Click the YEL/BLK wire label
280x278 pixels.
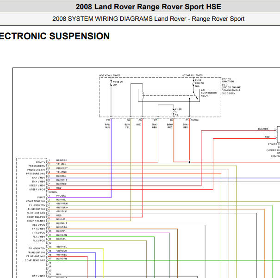pos(61,164)
